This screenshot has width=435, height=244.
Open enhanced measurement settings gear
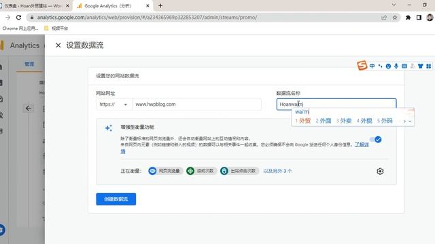coord(380,171)
